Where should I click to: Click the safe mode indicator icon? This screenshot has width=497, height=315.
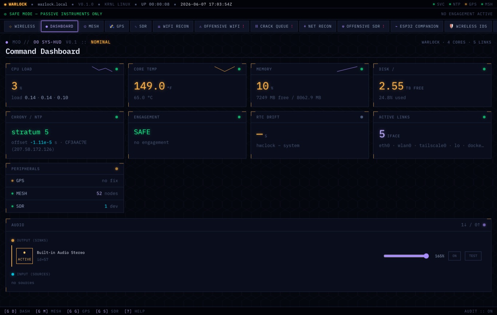pyautogui.click(x=5, y=14)
